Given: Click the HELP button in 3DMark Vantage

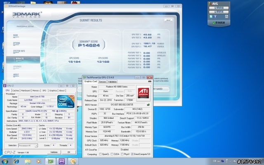Looking at the screenshot, I should (168, 20).
